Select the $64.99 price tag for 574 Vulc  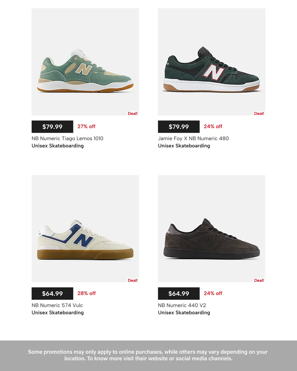pyautogui.click(x=52, y=294)
